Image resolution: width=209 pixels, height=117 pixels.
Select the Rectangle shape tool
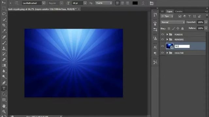pos(4,100)
